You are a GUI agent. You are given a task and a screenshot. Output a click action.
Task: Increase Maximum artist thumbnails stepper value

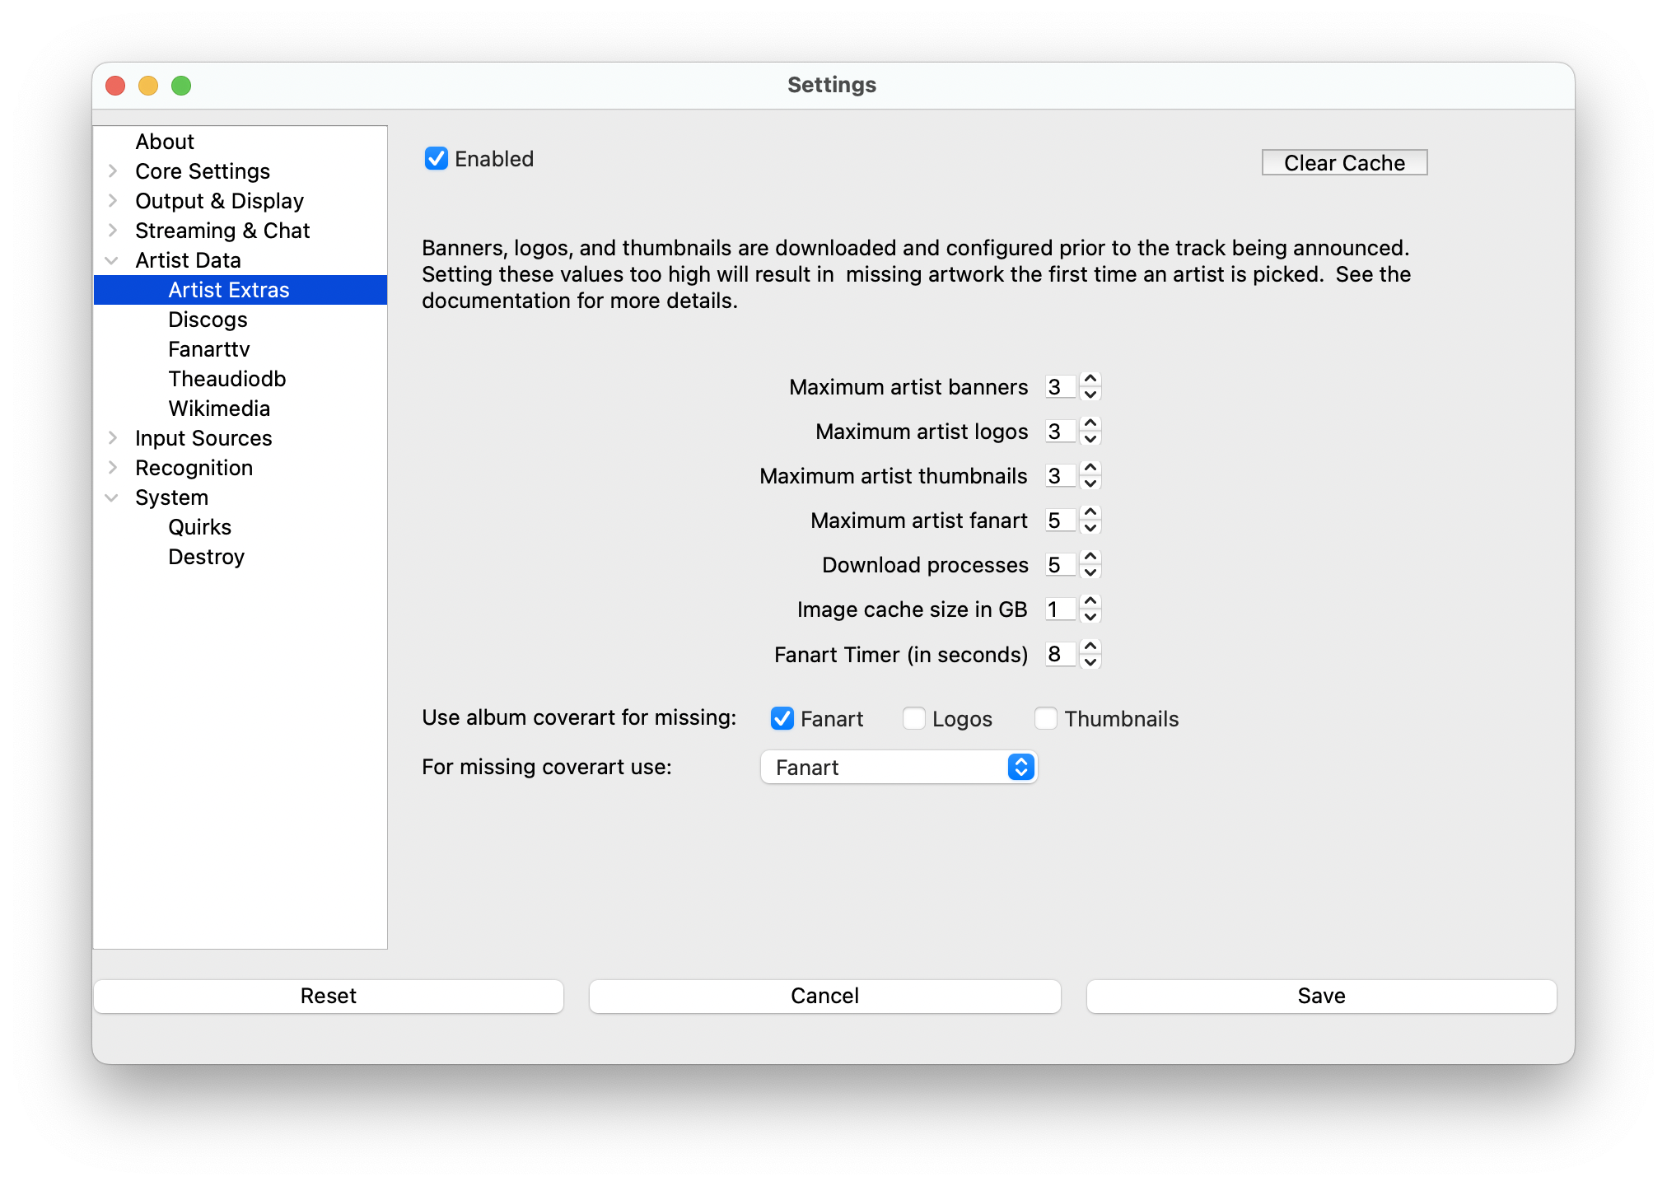coord(1090,469)
